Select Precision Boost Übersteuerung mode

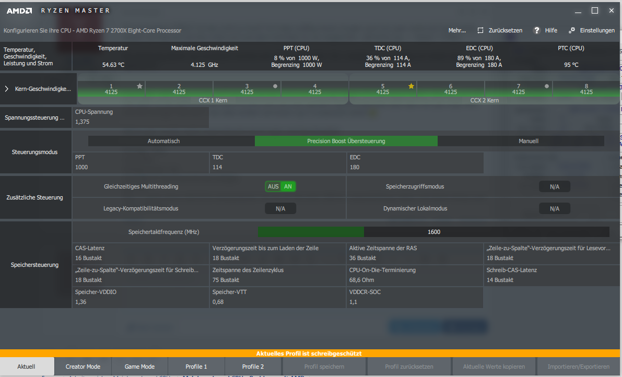[x=346, y=141]
